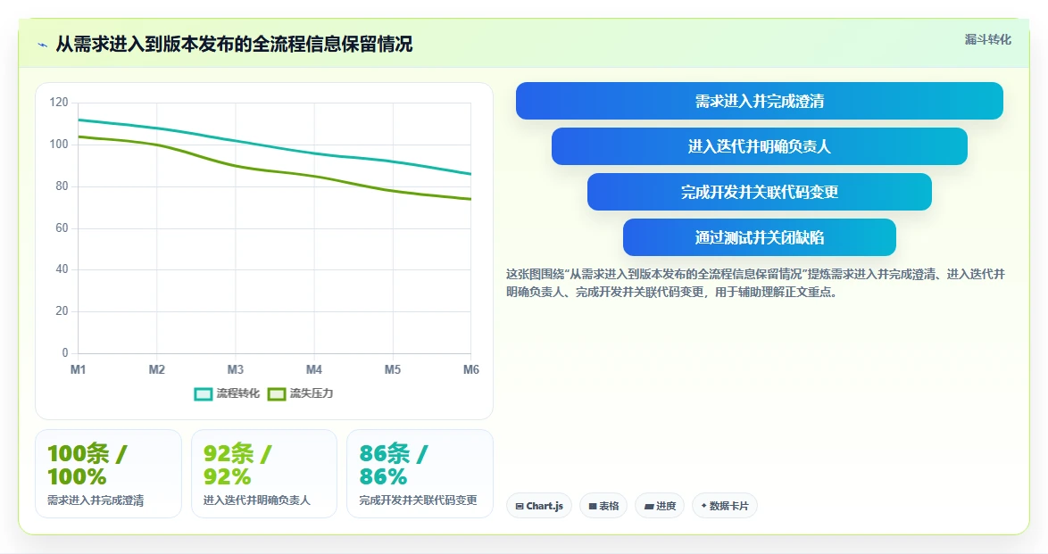Click the 100 y-axis value
1048x554 pixels.
59,145
